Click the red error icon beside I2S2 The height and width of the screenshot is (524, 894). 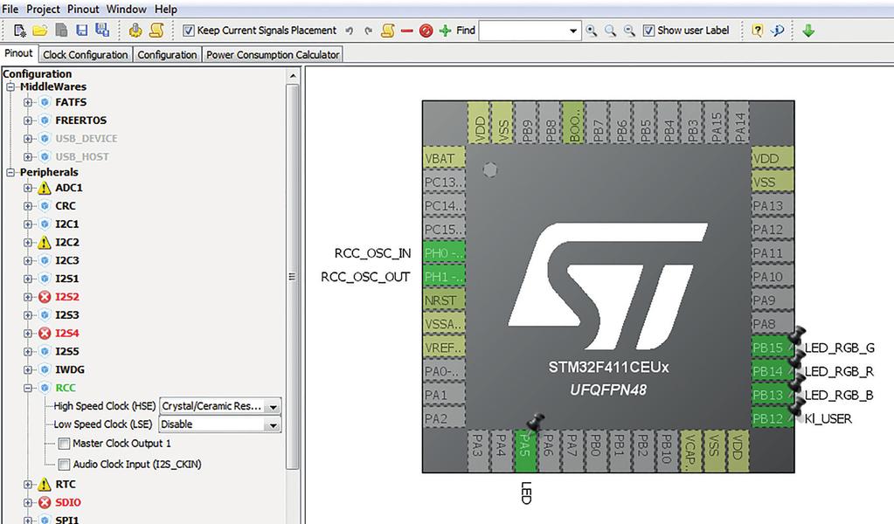tap(45, 297)
